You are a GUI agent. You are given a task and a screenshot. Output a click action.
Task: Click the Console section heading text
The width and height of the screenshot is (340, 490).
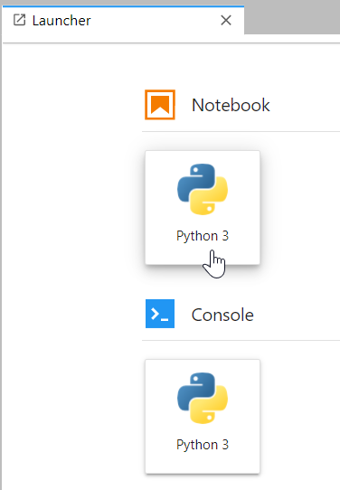pyautogui.click(x=222, y=315)
